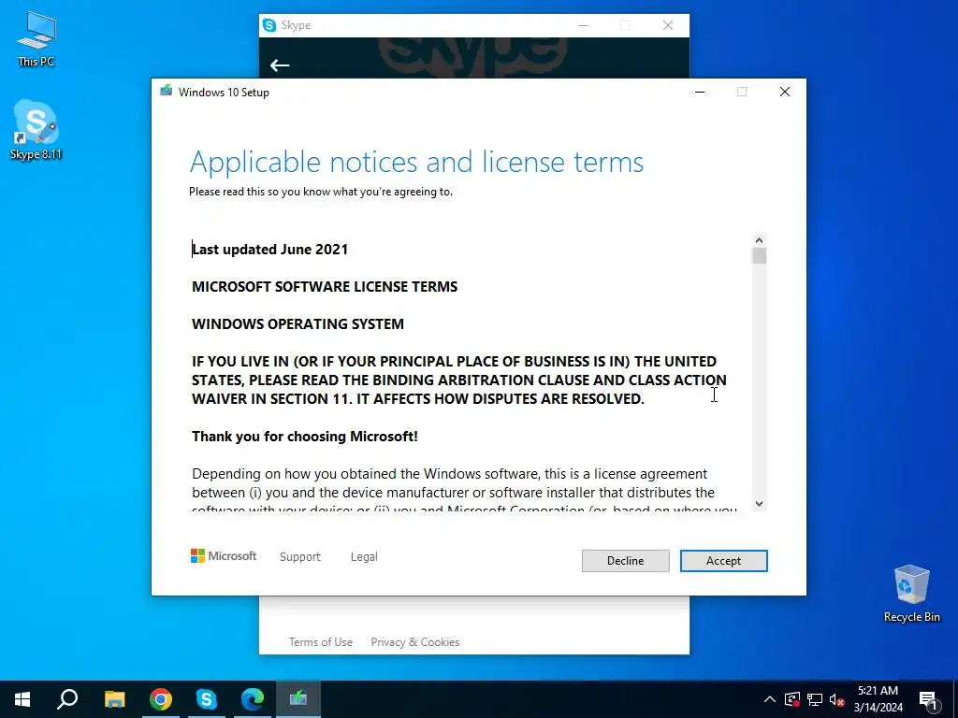Switch to Skype via the taskbar icon
Image resolution: width=958 pixels, height=718 pixels.
click(207, 699)
